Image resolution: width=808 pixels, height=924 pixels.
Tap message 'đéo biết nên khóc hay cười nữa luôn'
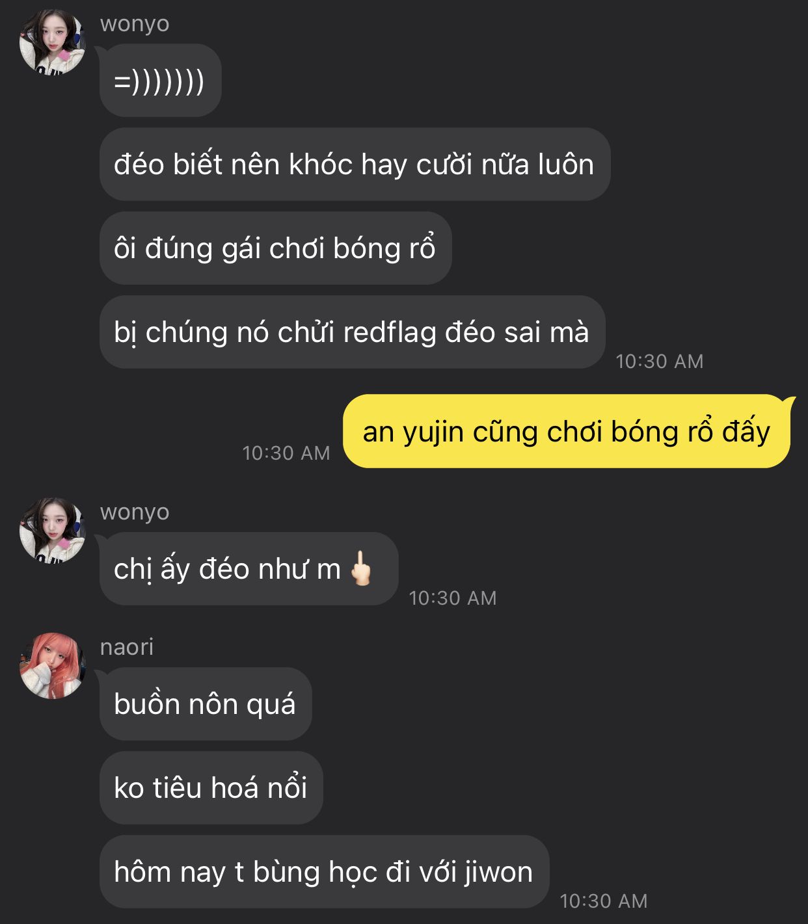(x=355, y=164)
